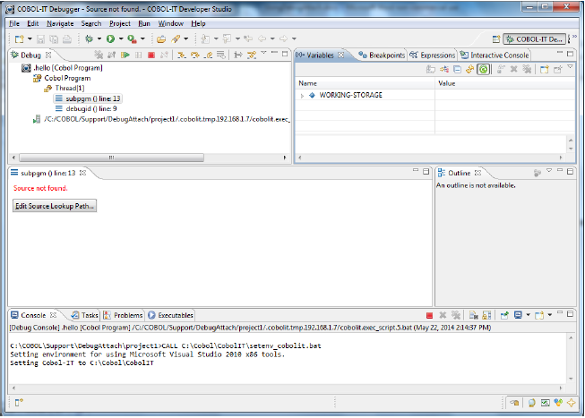Viewport: 585px width, 418px height.
Task: Click the Show Type Names icon in Variables
Action: tap(431, 69)
